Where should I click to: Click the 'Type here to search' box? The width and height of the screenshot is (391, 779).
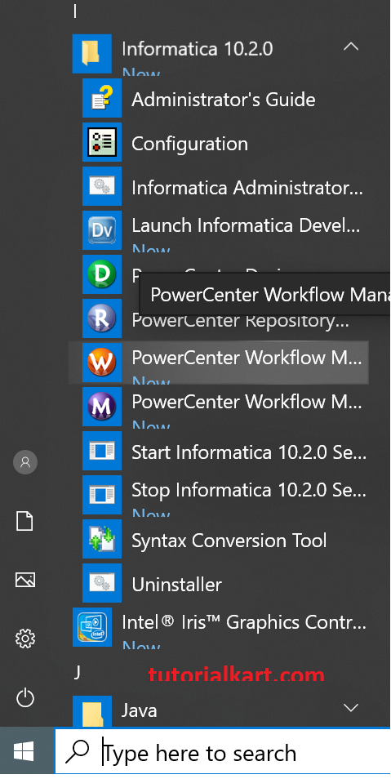pyautogui.click(x=223, y=751)
